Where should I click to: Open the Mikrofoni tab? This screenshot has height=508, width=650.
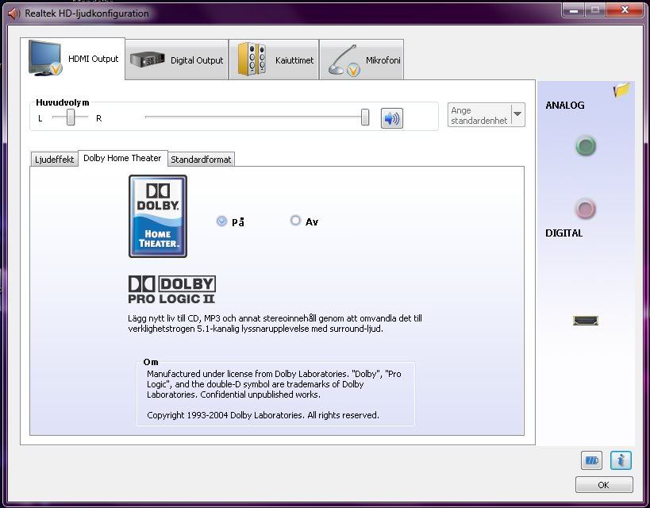click(361, 60)
